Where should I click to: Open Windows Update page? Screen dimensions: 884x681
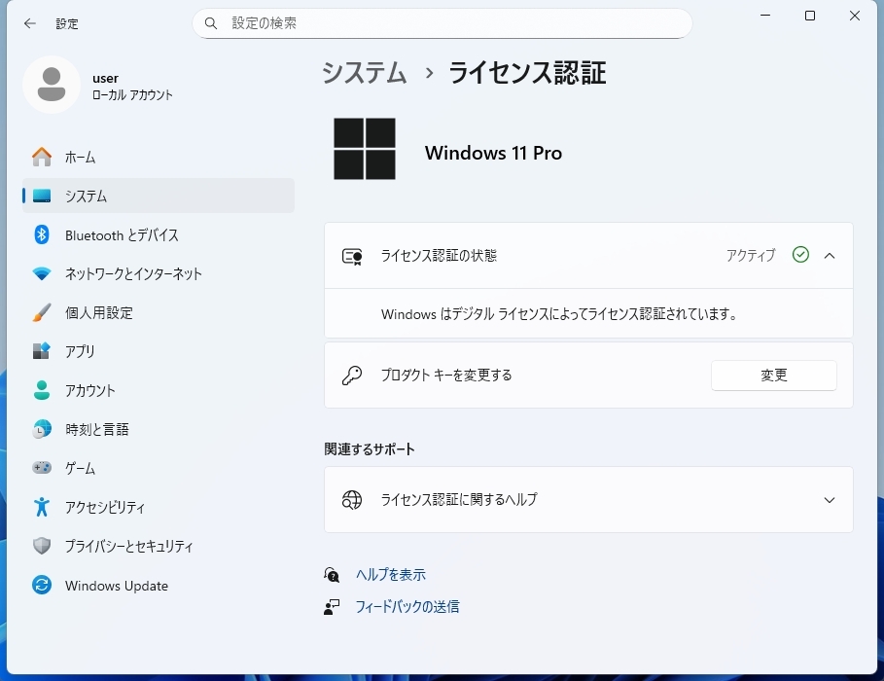[x=159, y=585]
